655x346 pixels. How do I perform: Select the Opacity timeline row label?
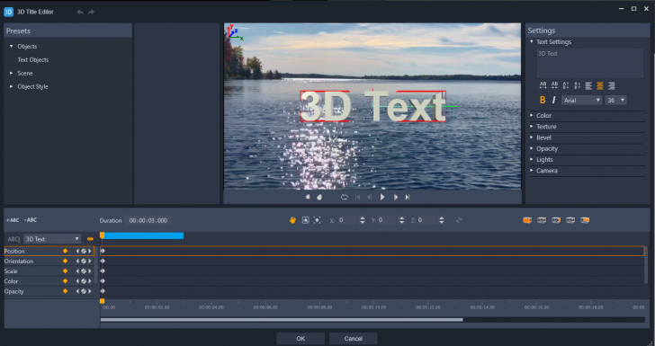pyautogui.click(x=14, y=291)
